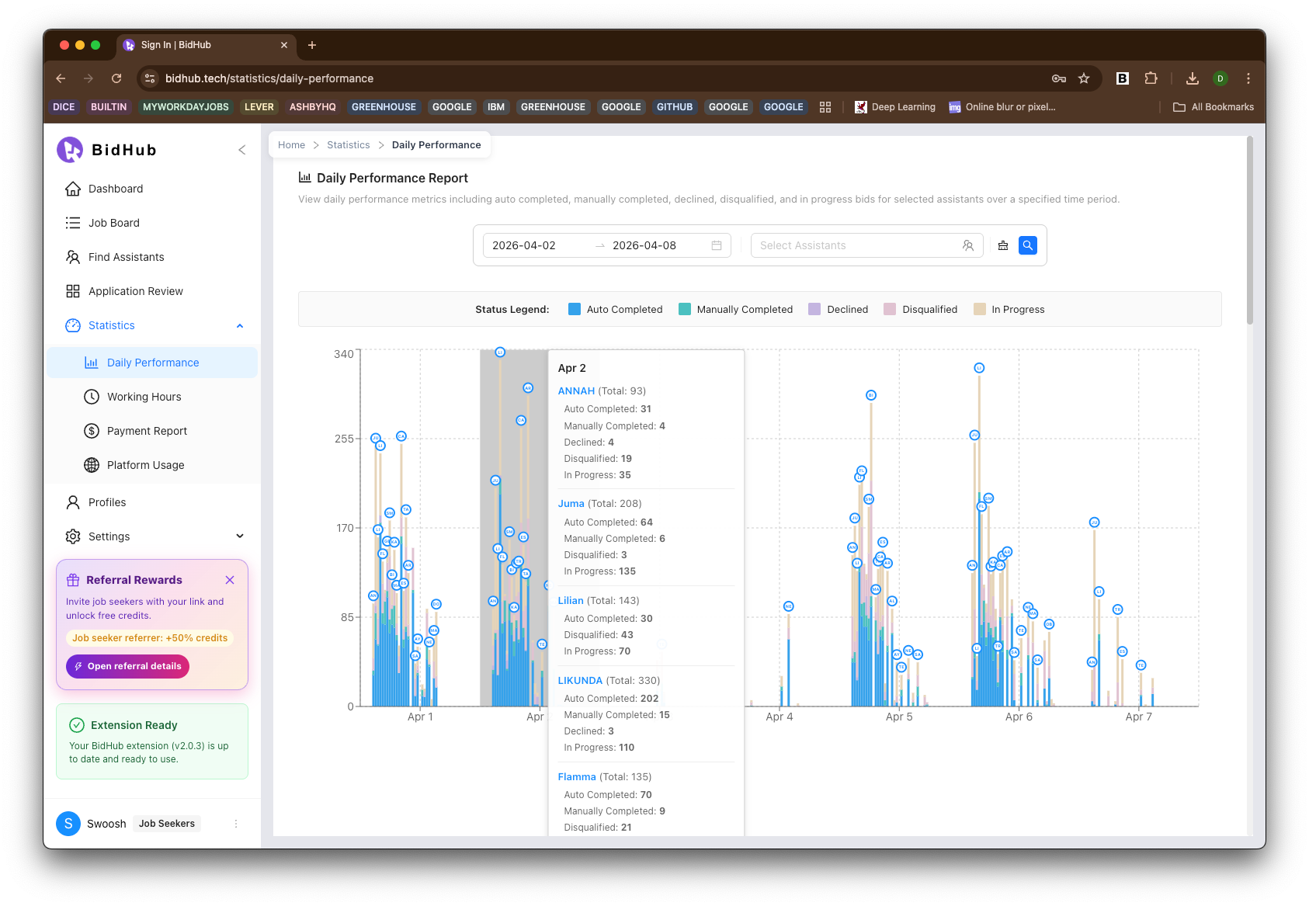Image resolution: width=1309 pixels, height=906 pixels.
Task: Click the Platform Usage globe icon
Action: [x=92, y=465]
